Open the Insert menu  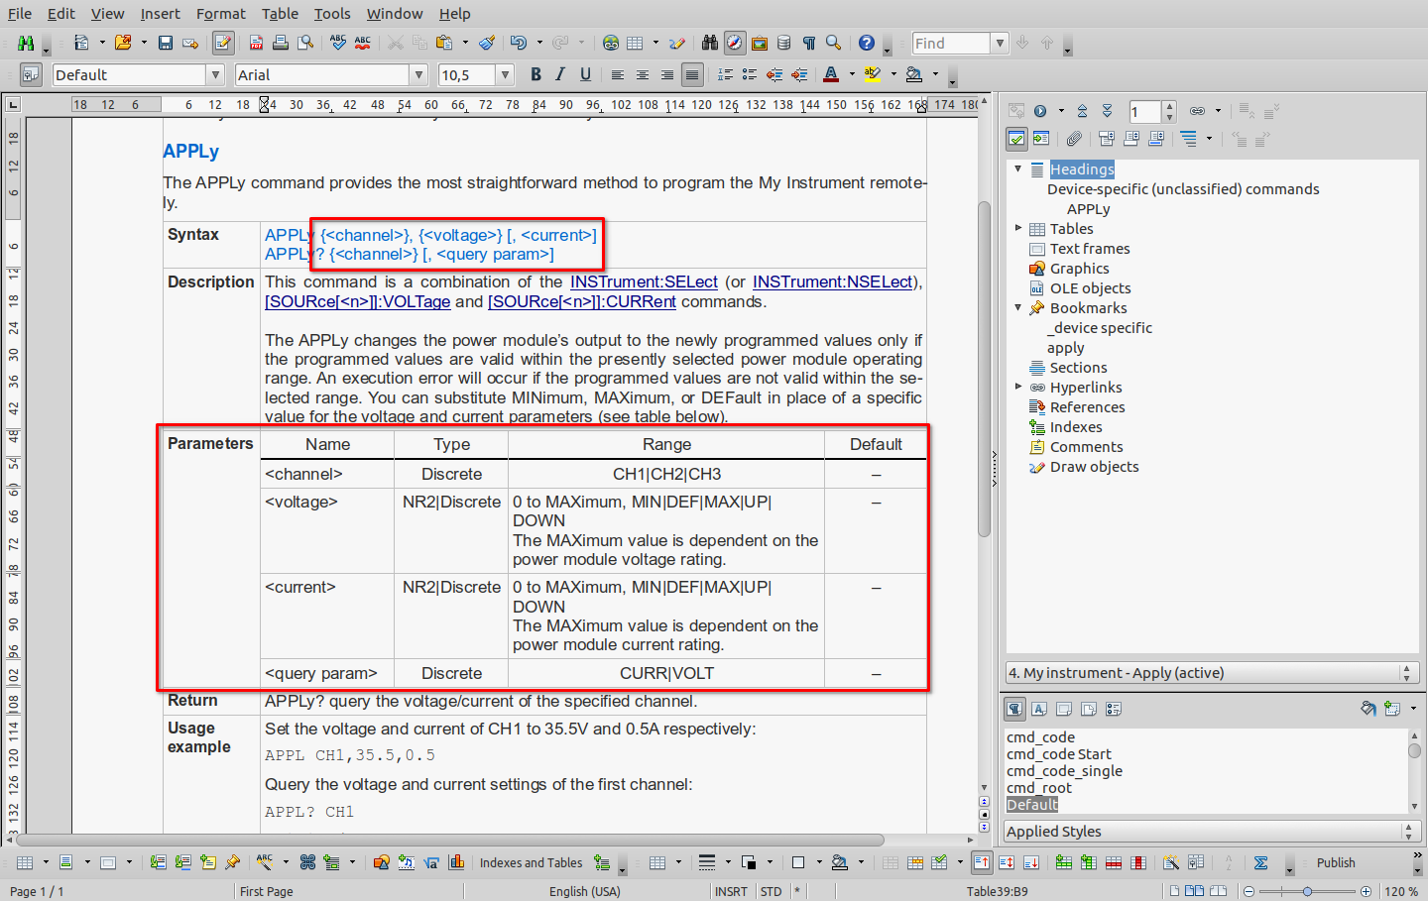[160, 14]
